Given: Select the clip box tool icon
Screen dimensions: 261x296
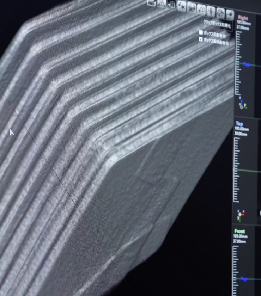Looking at the screenshot, I should point(172,4).
